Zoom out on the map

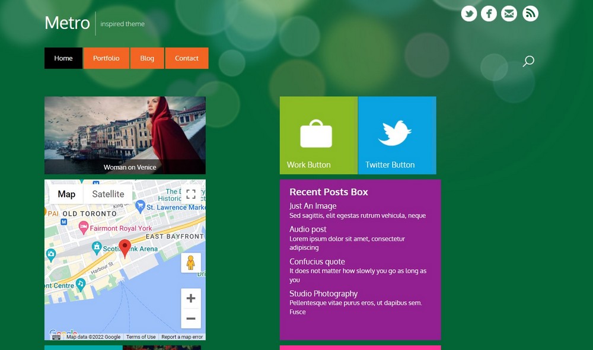190,319
